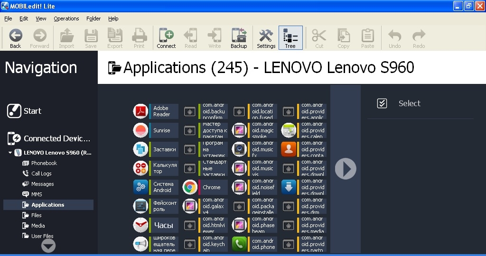The width and height of the screenshot is (486, 256).
Task: Select the blue download arrow app icon
Action: [289, 187]
